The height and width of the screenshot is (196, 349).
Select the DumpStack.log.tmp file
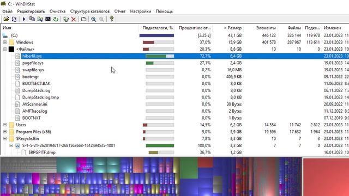(x=40, y=97)
